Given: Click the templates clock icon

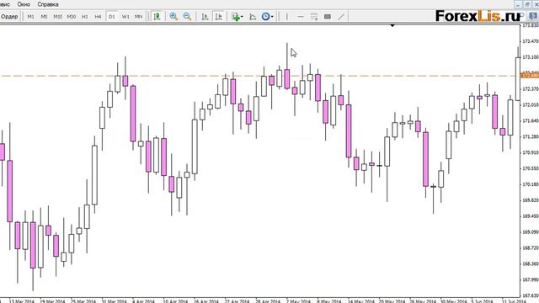Looking at the screenshot, I should (266, 17).
